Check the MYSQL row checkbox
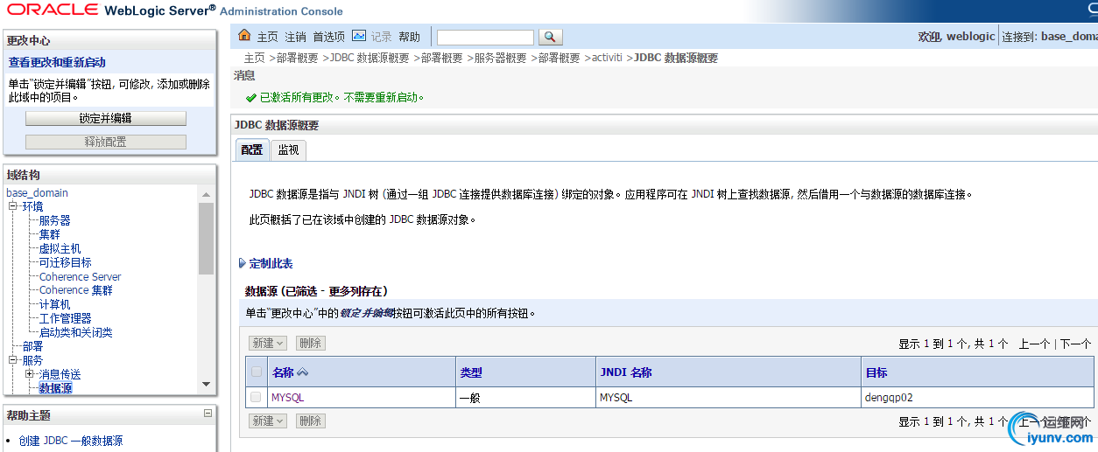The width and height of the screenshot is (1098, 452). pos(256,397)
